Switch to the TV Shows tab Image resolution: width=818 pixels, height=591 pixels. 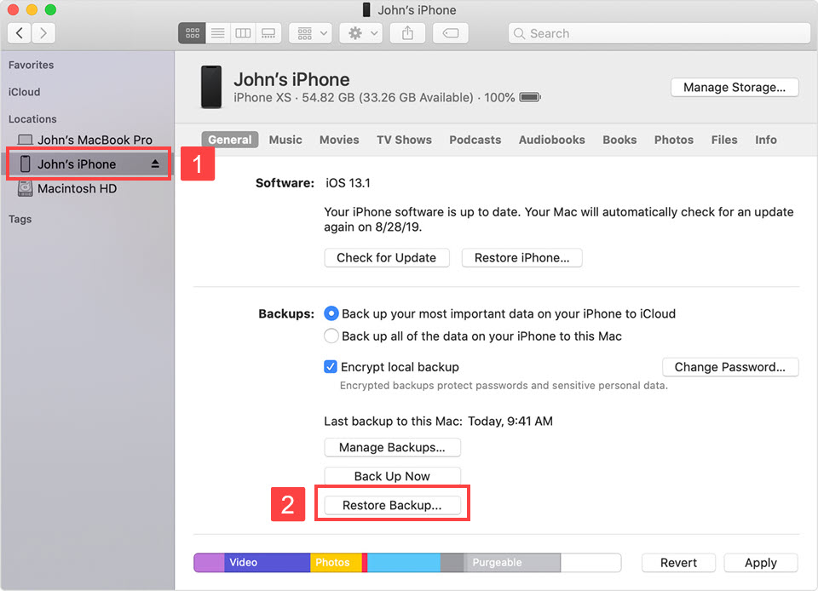[x=404, y=140]
